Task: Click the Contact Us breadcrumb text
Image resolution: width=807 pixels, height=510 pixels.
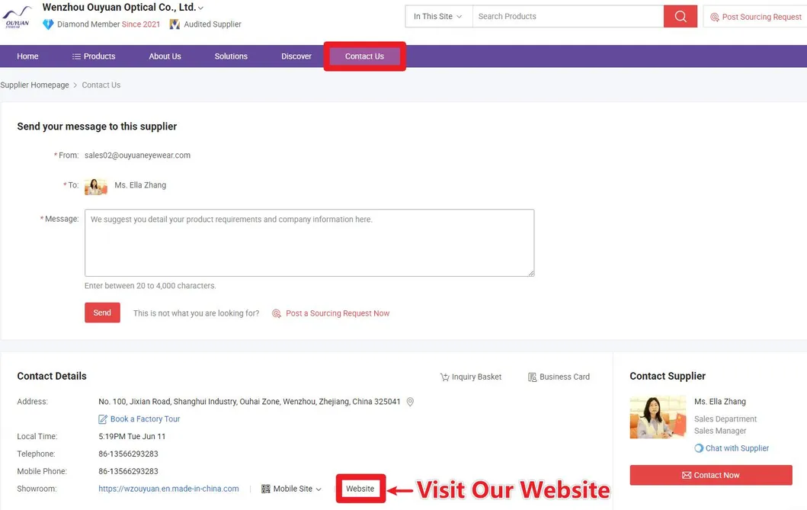Action: 101,85
